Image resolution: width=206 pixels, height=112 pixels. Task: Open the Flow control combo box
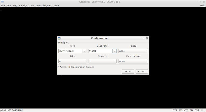pyautogui.click(x=133, y=61)
